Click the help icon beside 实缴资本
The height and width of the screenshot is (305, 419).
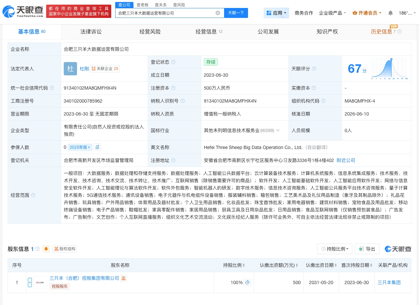(314, 88)
